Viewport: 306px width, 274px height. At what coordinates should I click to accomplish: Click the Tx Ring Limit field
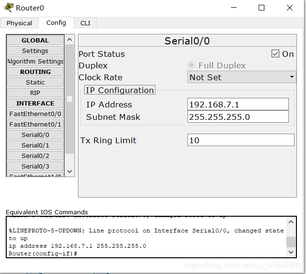[x=241, y=140]
